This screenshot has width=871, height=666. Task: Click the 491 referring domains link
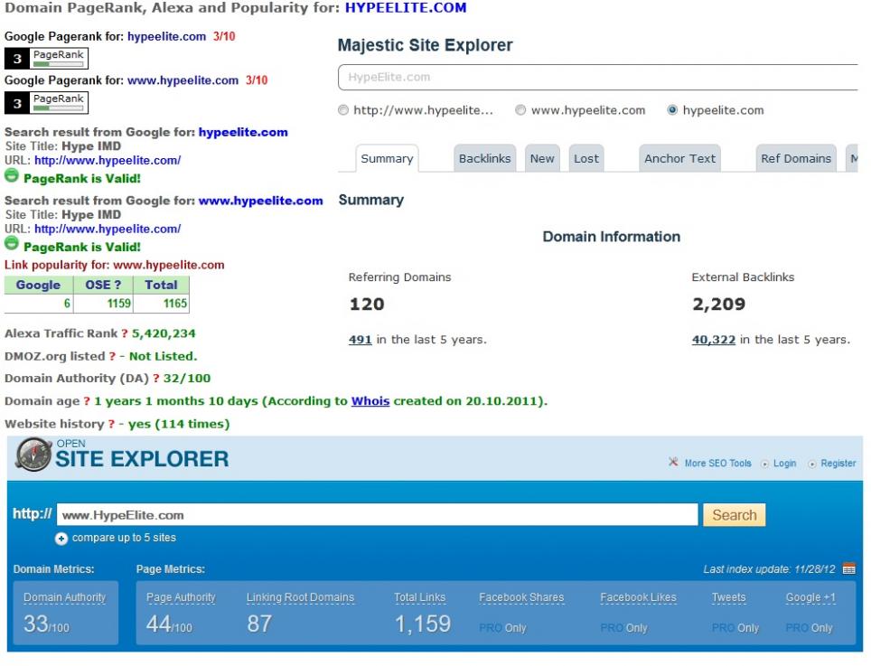pos(360,340)
